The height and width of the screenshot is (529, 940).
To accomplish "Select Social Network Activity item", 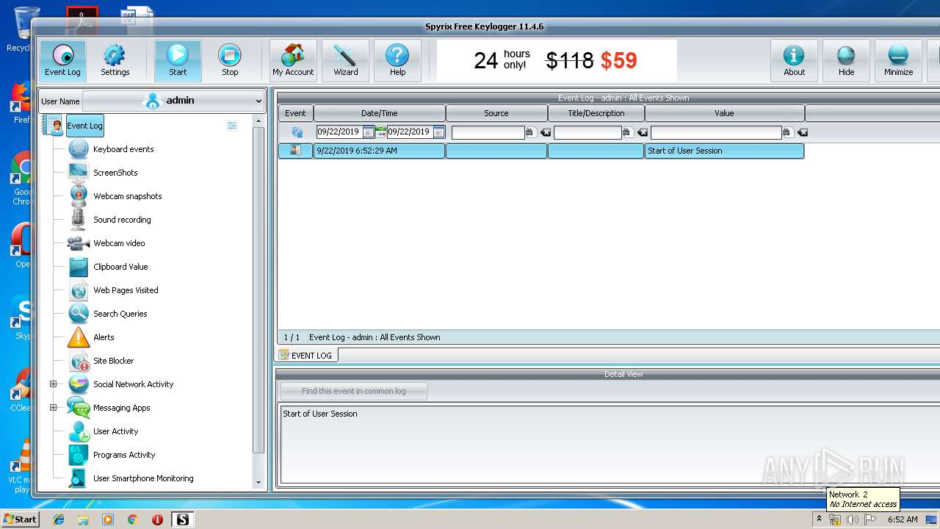I will pyautogui.click(x=133, y=384).
